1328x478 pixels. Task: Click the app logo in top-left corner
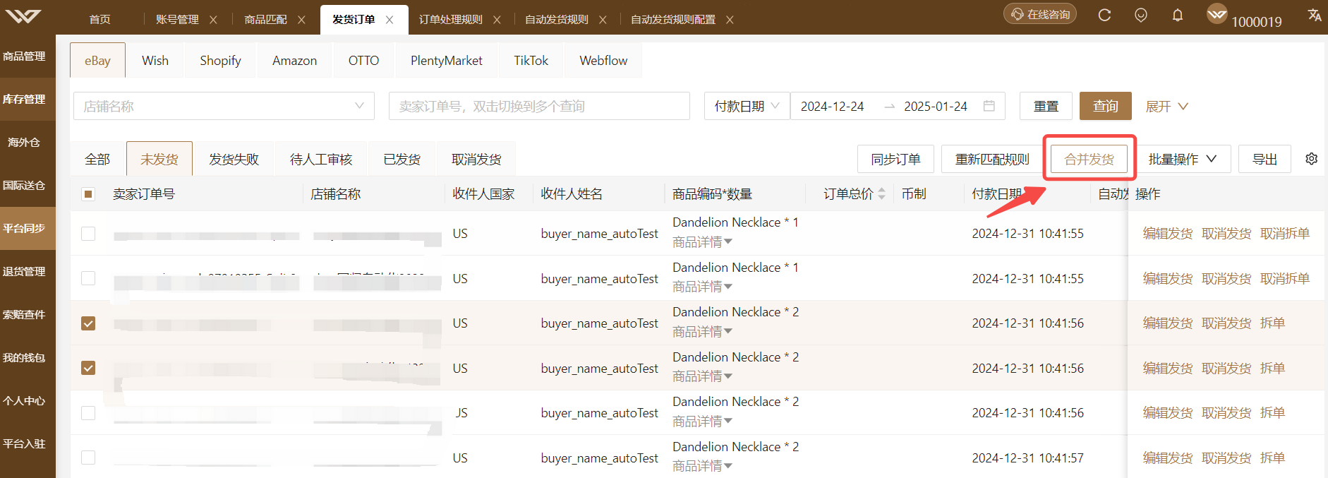pos(23,16)
